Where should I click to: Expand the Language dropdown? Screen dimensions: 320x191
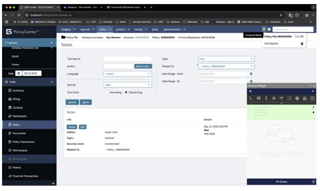coord(128,74)
